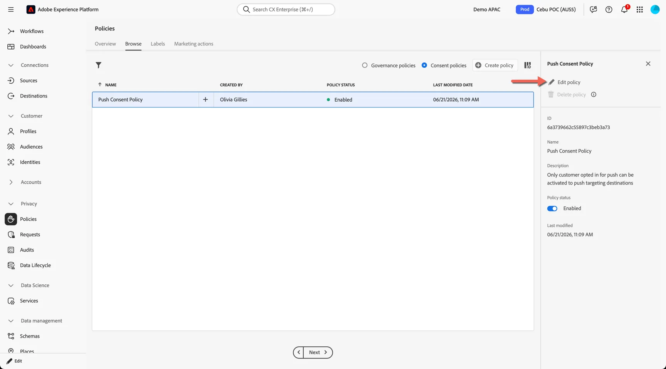This screenshot has width=666, height=369.
Task: Open the hamburger navigation menu
Action: pyautogui.click(x=11, y=10)
